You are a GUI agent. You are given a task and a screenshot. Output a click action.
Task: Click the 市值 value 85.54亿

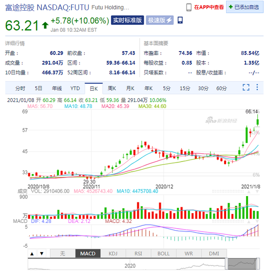tap(250, 53)
